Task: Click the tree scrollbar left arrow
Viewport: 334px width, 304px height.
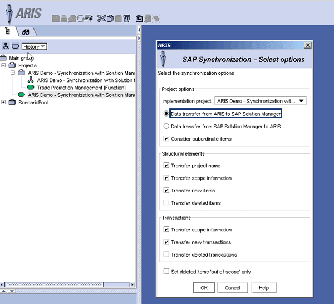Action: (x=2, y=284)
